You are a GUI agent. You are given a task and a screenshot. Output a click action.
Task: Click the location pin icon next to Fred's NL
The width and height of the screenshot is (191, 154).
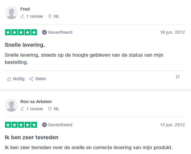click(x=50, y=16)
